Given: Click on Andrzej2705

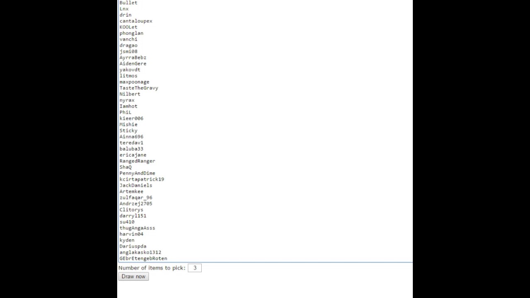Looking at the screenshot, I should pyautogui.click(x=136, y=203).
